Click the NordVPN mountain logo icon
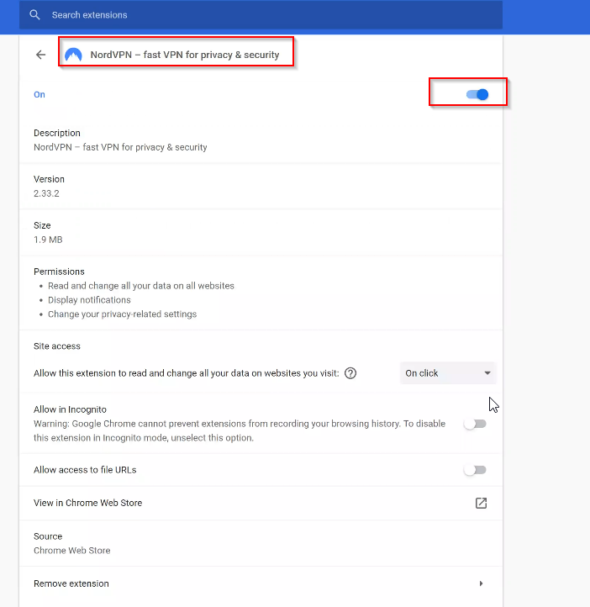 73,55
